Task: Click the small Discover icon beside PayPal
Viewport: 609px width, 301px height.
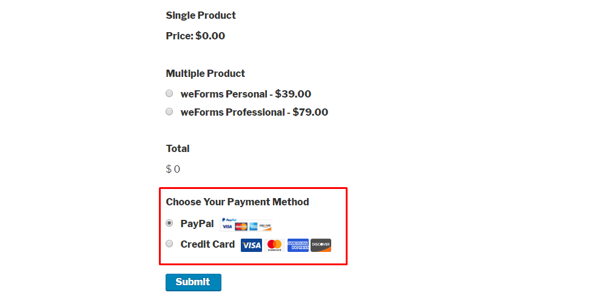Action: click(x=265, y=227)
